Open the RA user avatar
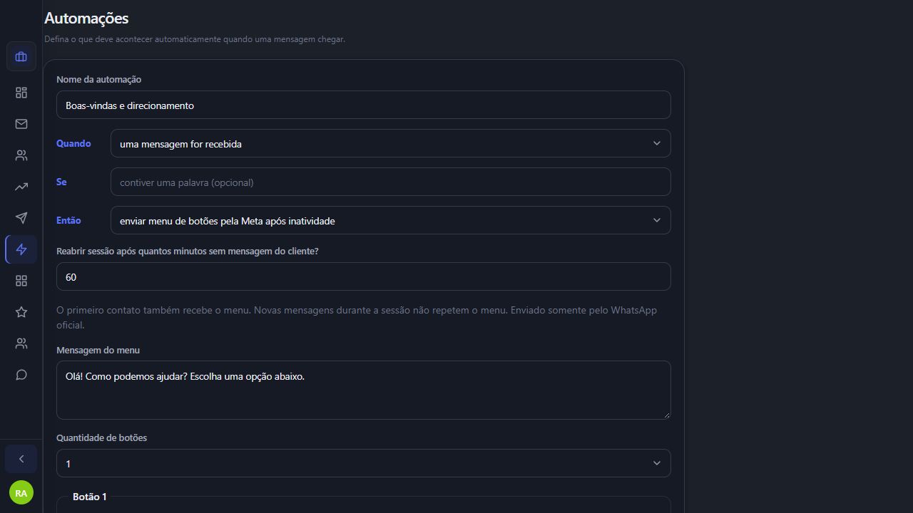 tap(21, 493)
